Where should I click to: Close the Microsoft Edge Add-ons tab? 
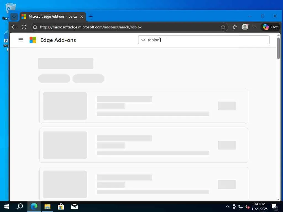coord(82,17)
